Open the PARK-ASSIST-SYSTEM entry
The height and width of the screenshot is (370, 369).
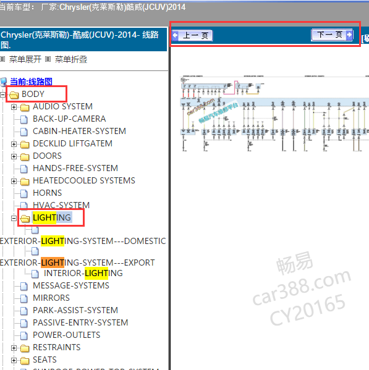[x=75, y=310]
